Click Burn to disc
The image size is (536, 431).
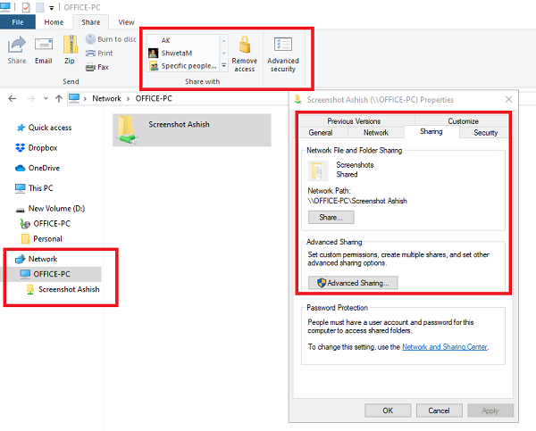[x=111, y=39]
